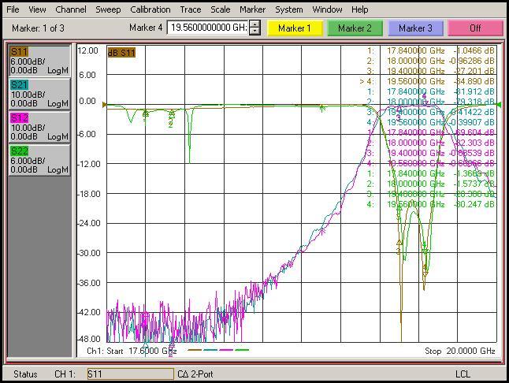Screen dimensions: 509x383
Task: Click S11 marker 3 readout -27.201 dB
Action: click(474, 71)
